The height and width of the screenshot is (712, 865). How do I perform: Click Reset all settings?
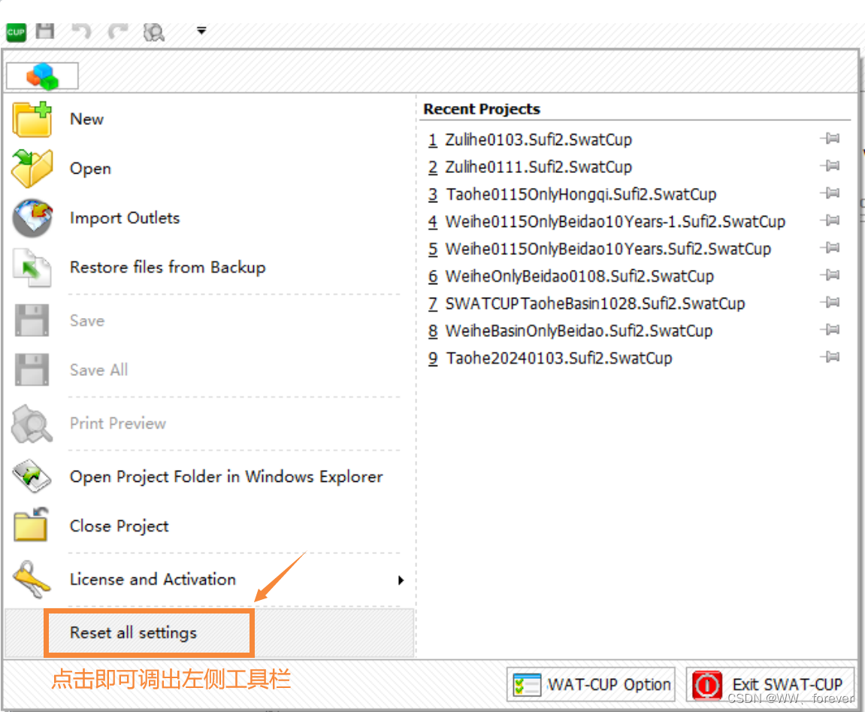pos(133,632)
